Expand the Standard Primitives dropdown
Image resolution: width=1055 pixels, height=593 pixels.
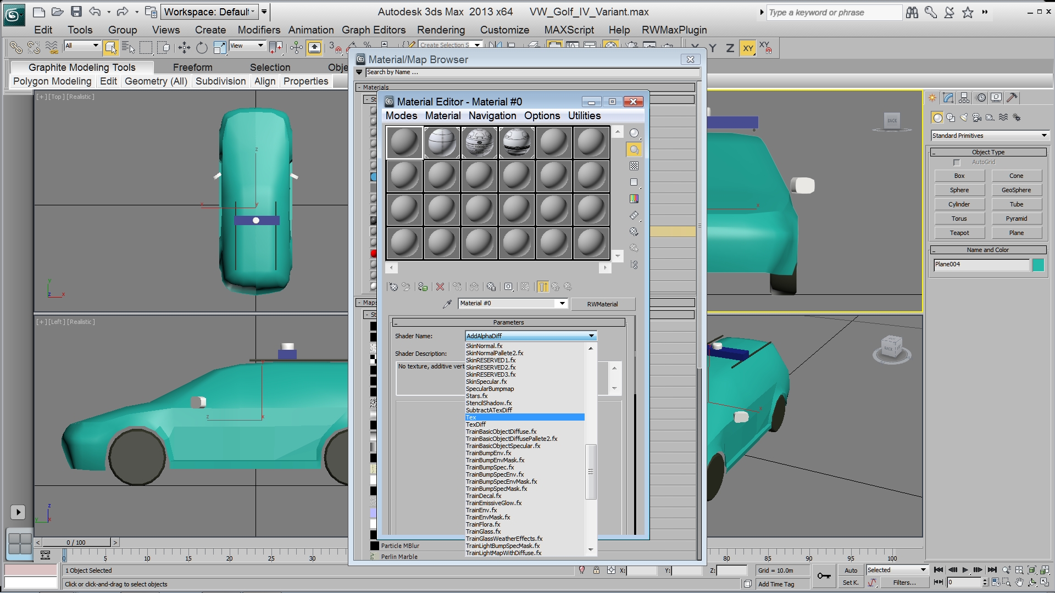(1044, 136)
